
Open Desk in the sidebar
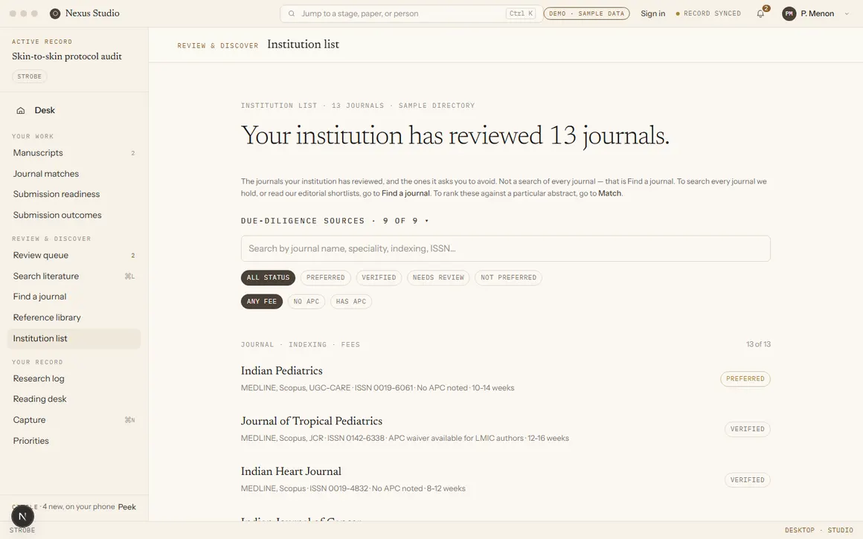coord(74,111)
